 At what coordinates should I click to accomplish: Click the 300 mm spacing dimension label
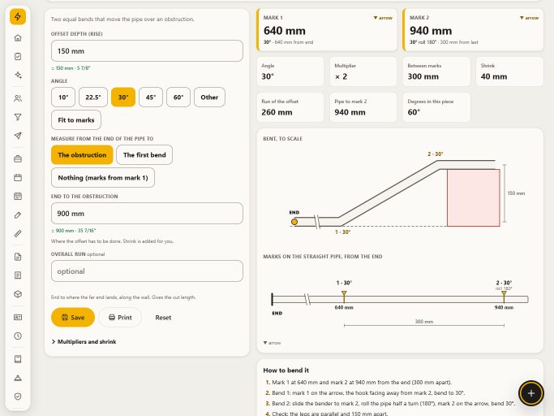424,322
